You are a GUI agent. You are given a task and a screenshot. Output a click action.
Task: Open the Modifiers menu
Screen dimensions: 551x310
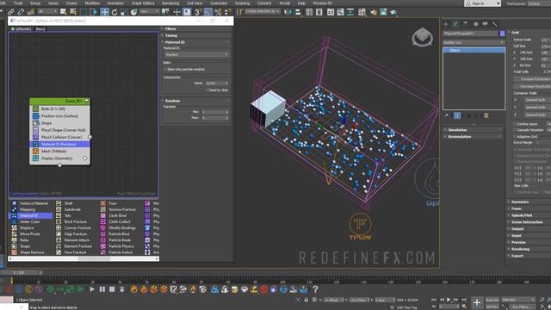point(92,3)
